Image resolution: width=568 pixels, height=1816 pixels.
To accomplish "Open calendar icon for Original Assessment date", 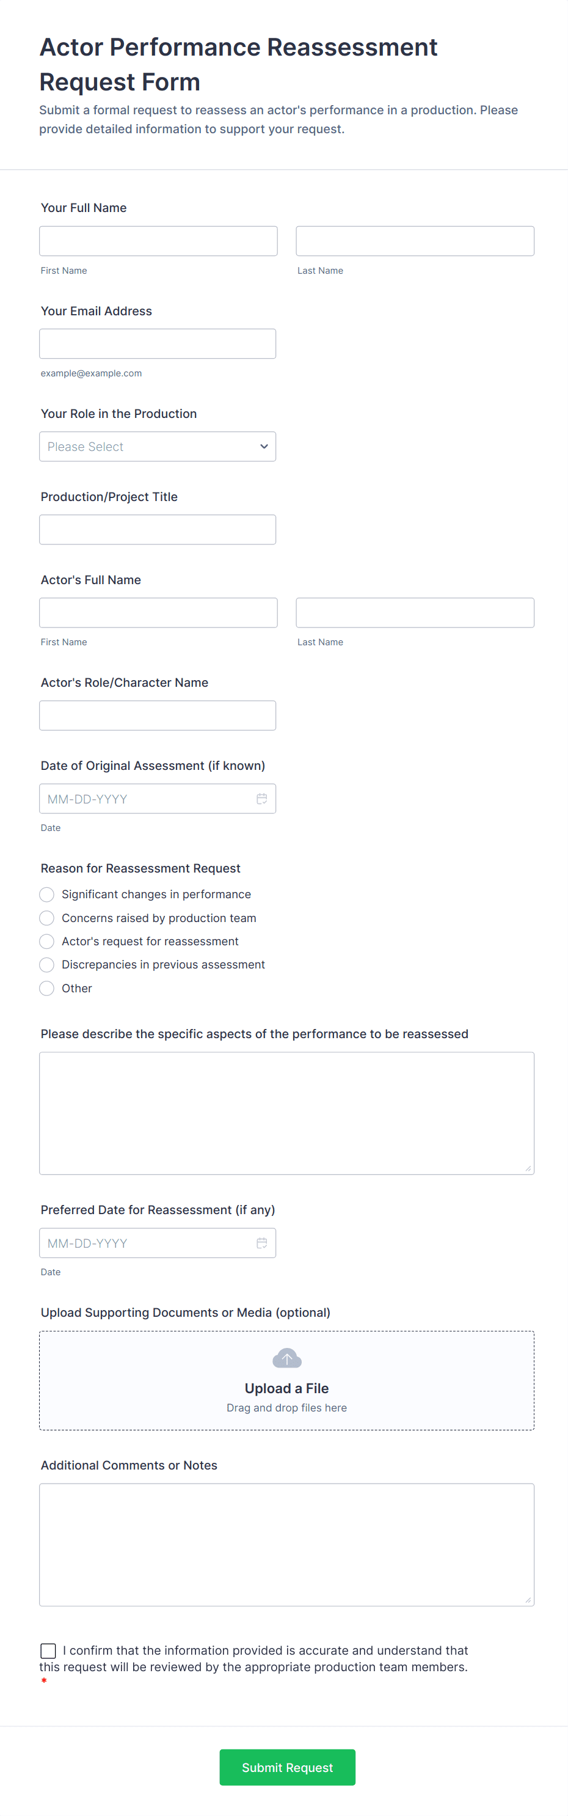I will (261, 799).
